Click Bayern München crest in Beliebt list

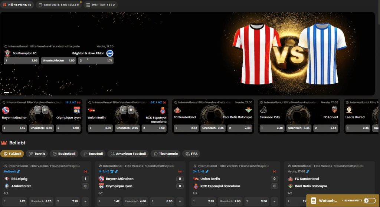coord(101,179)
